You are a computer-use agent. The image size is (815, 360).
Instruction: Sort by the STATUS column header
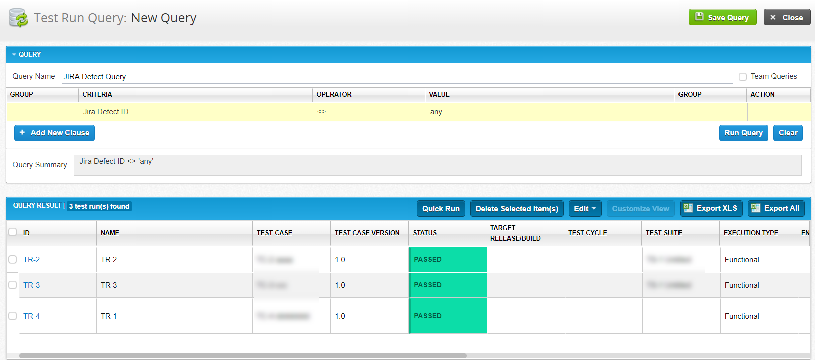click(425, 233)
